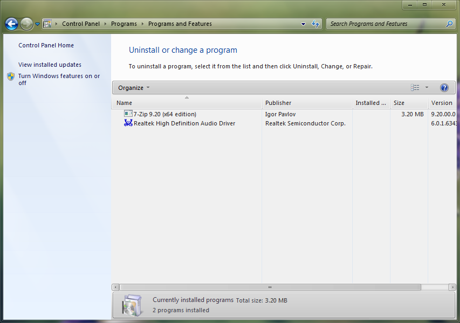Screen dimensions: 460x323
Task: Minimize the Programs and Features window
Action: (410, 5)
